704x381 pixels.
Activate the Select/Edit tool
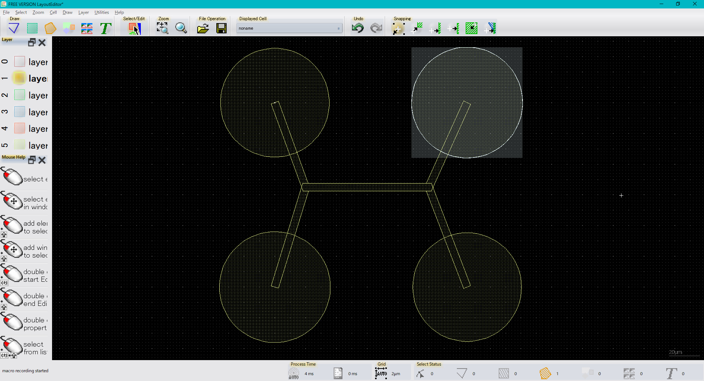pos(134,28)
